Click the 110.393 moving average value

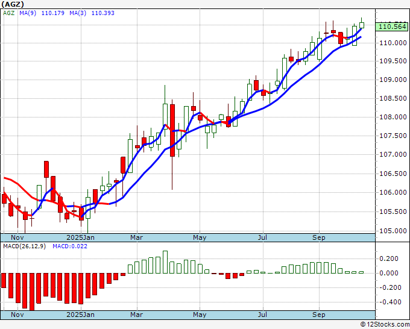[x=102, y=13]
